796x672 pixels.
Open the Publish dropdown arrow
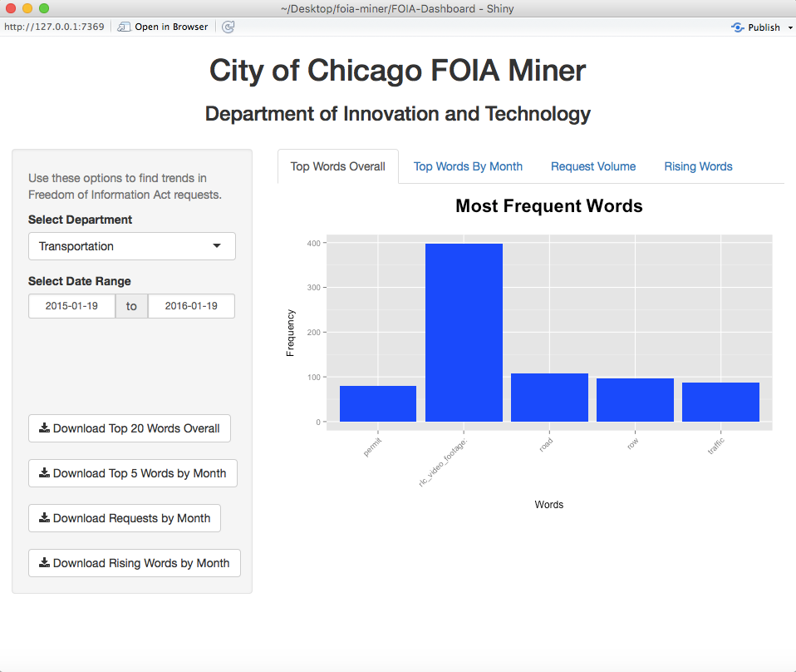point(790,27)
